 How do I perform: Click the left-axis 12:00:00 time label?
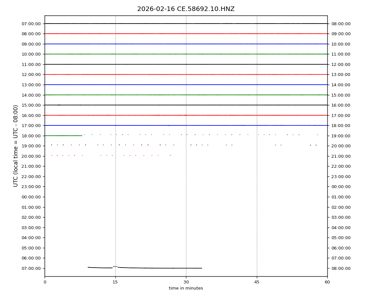[x=31, y=75]
